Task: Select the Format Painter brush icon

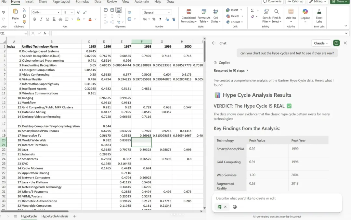Action: [x=24, y=22]
